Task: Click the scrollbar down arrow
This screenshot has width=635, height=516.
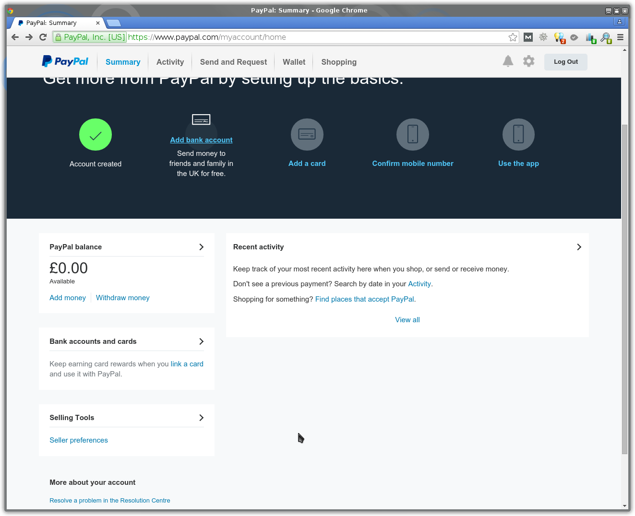Action: click(624, 506)
